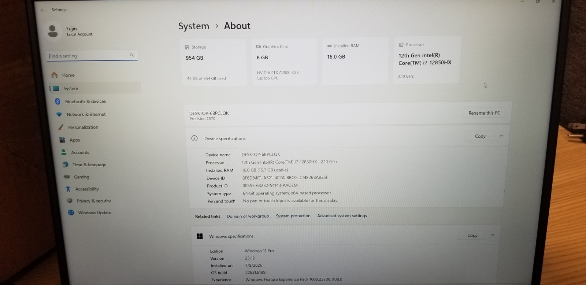586x285 pixels.
Task: Collapse the Windows specifications section chevron
Action: [x=493, y=235]
